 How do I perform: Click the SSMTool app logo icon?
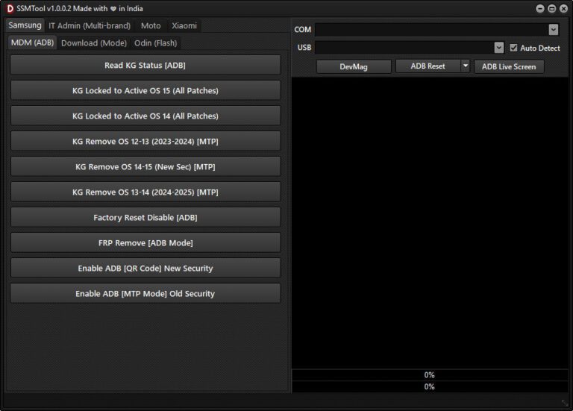pyautogui.click(x=9, y=8)
